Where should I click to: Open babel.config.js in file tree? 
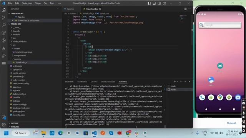20,94
